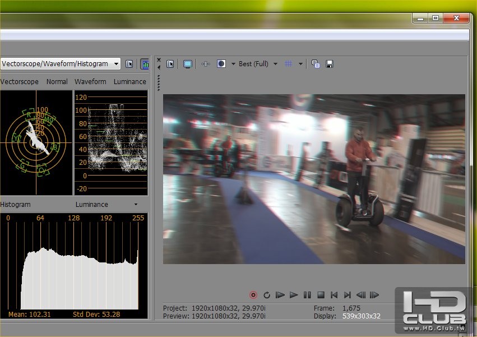477x337 pixels.
Task: Click Play From Start button
Action: click(x=280, y=295)
